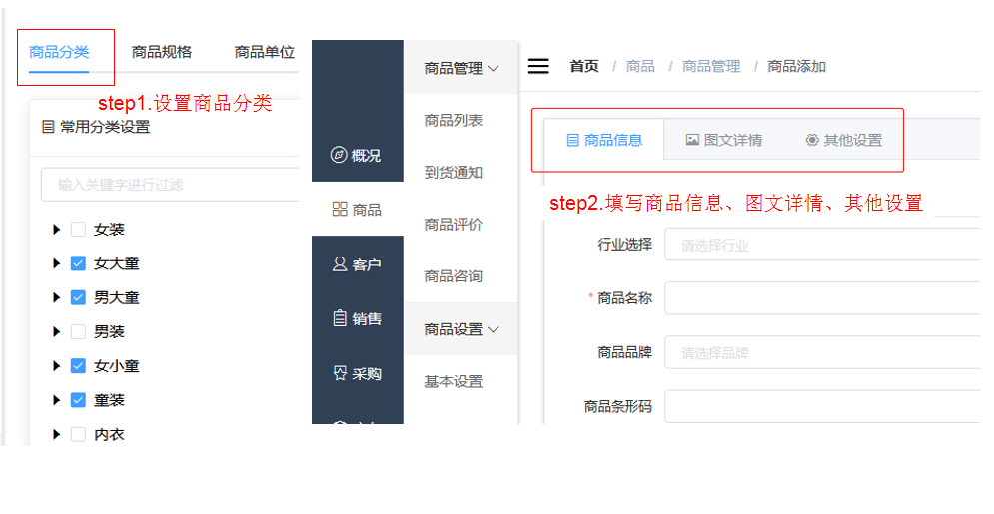This screenshot has width=994, height=514.
Task: Check the 男装 category checkbox
Action: pos(78,331)
